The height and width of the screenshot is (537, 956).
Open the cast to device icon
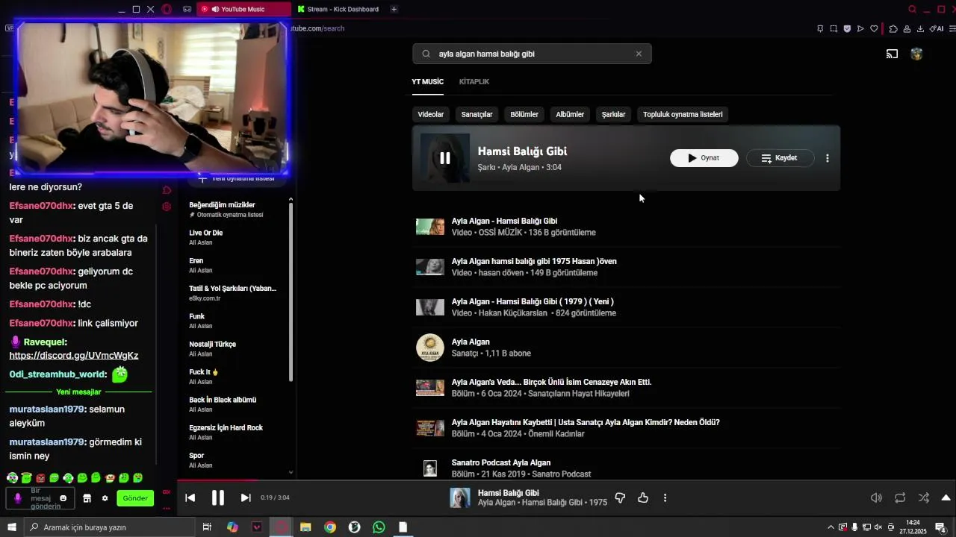[x=892, y=54]
